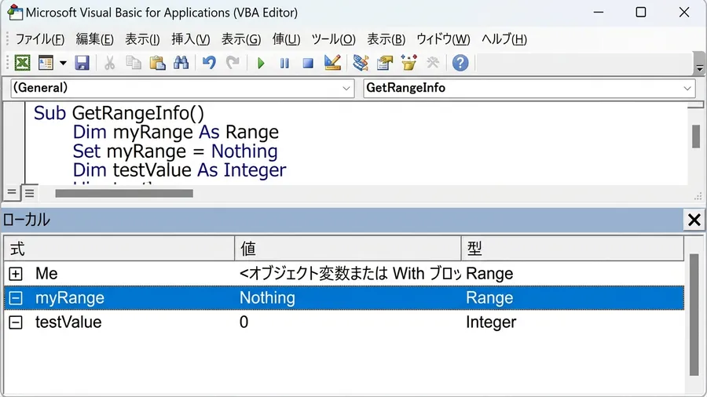Click the Toolbox wrench-and-hammer icon
The image size is (707, 397).
(432, 63)
